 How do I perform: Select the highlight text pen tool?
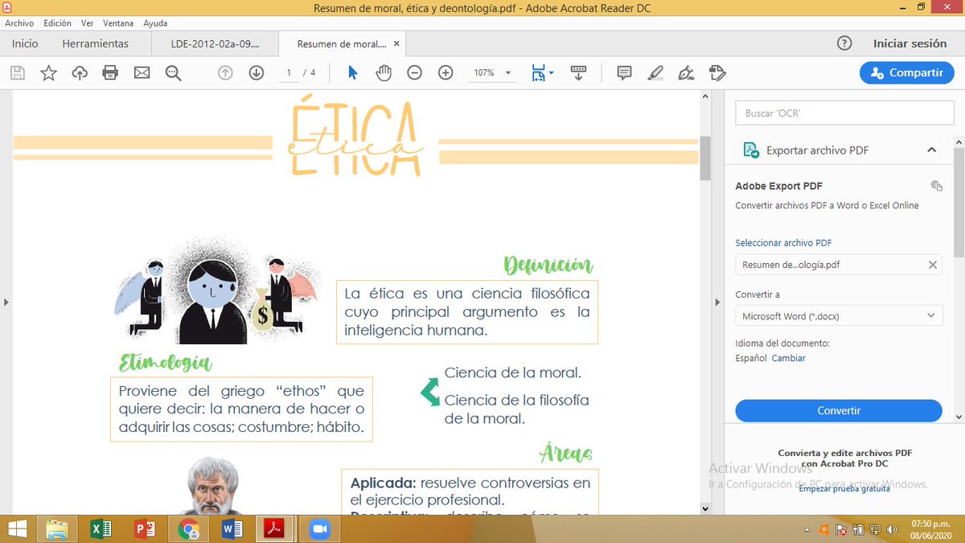click(655, 73)
